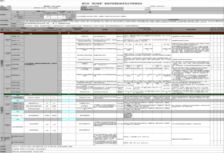Image resolution: width=224 pixels, height=153 pixels.
Task: Click the first cyan subtotal label cell under the lower green row
Action: click(x=17, y=95)
